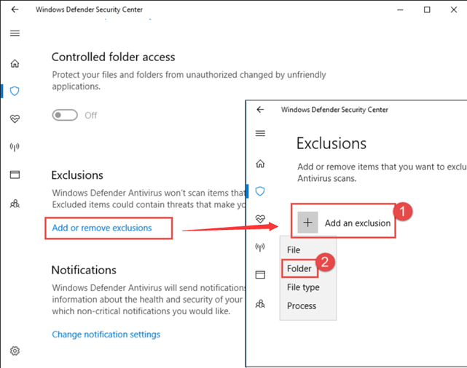Go back in the Exclusions window
This screenshot has width=467, height=368.
click(x=260, y=110)
